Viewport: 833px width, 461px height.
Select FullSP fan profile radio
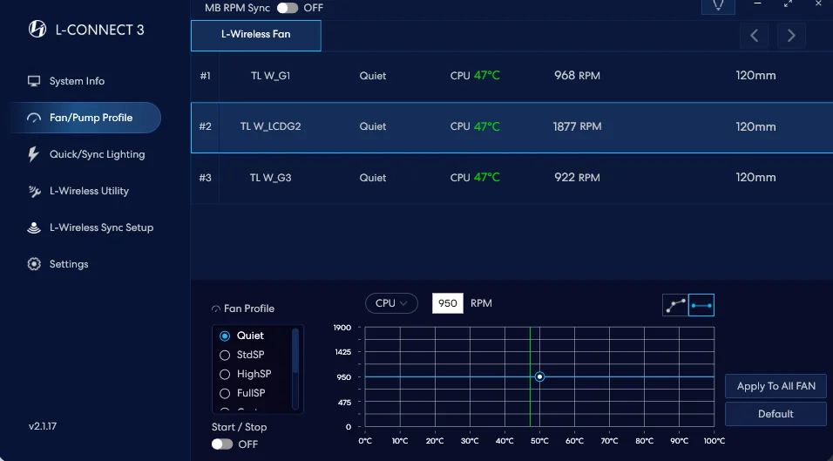(225, 394)
